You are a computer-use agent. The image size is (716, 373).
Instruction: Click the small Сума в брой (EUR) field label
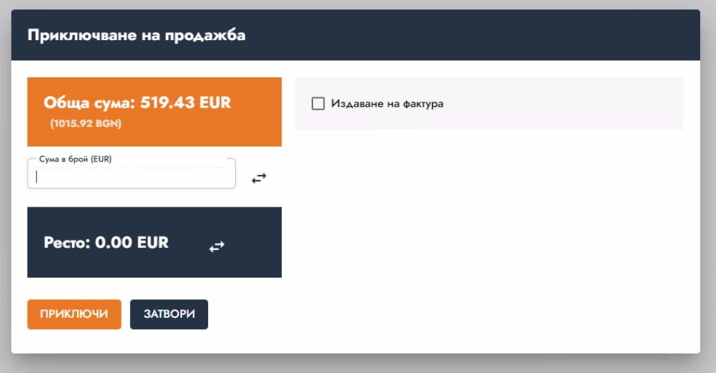(75, 159)
